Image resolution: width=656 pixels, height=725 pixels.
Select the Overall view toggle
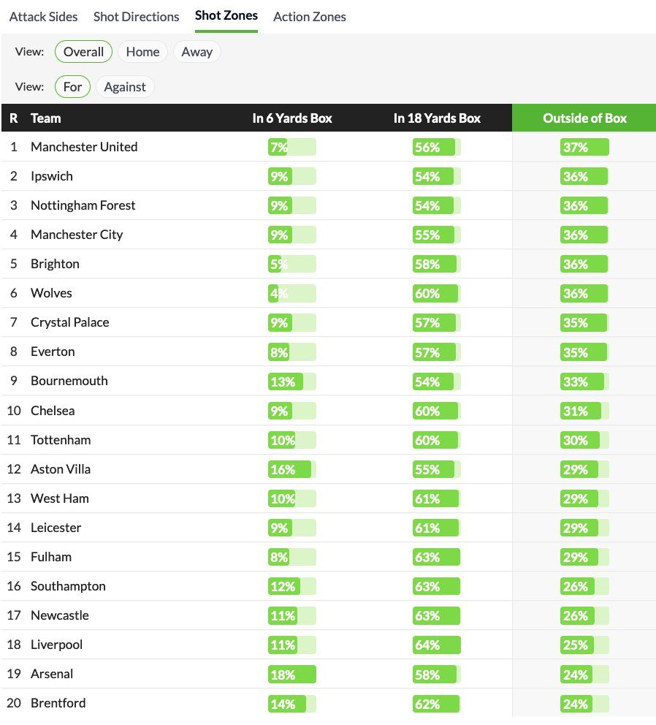pyautogui.click(x=83, y=52)
